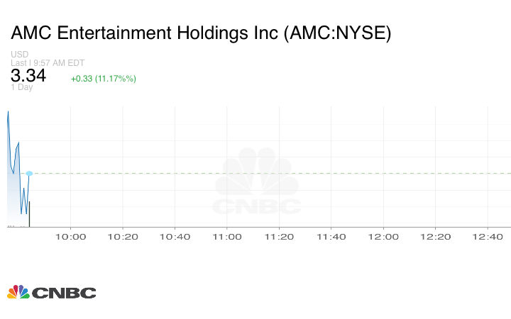Viewport: 511px width, 319px height.
Task: Click the Last 9:57 AM EDT timestamp
Action: tap(48, 63)
